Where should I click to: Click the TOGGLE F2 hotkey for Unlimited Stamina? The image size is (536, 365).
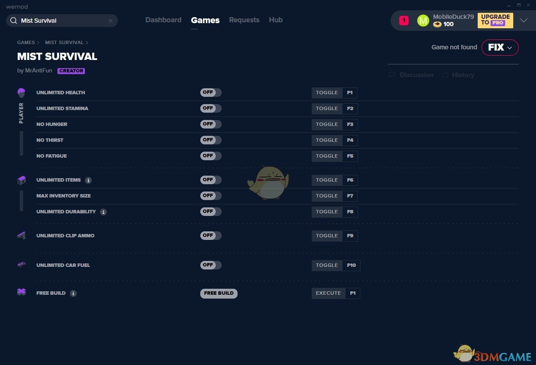click(x=334, y=108)
